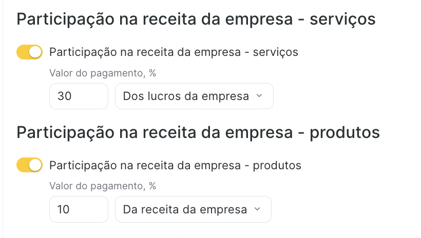Open the Da receita da empresa dropdown
This screenshot has width=421, height=238.
(x=194, y=209)
